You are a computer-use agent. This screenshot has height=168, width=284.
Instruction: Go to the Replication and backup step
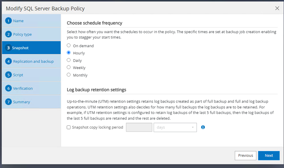[33, 61]
